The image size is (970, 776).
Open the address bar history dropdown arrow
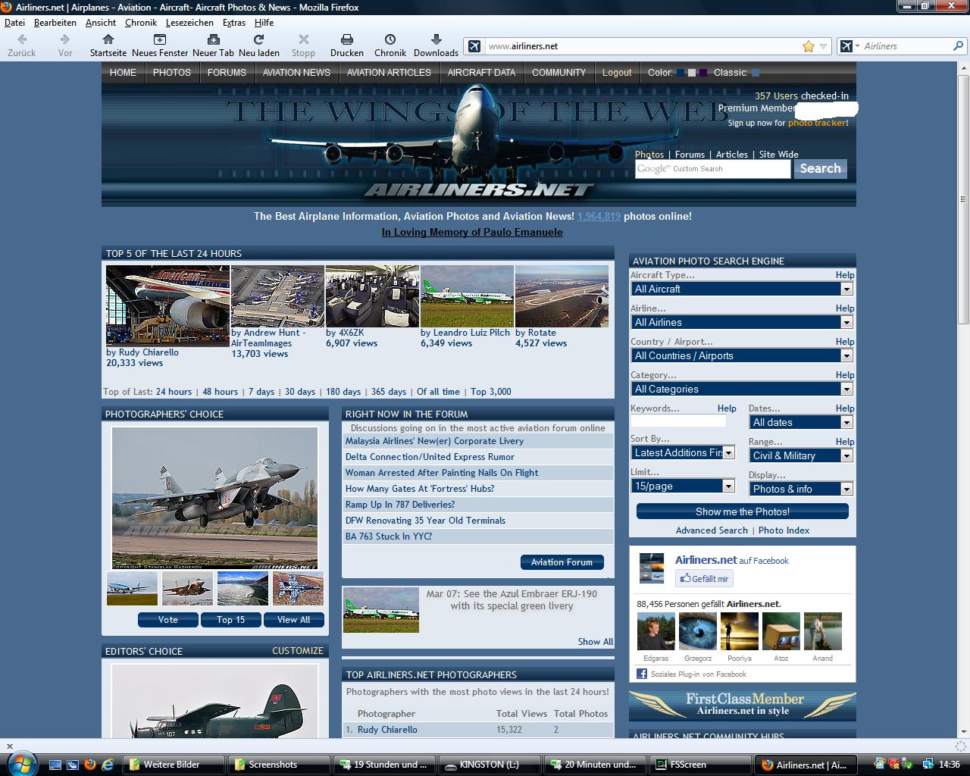tap(824, 46)
